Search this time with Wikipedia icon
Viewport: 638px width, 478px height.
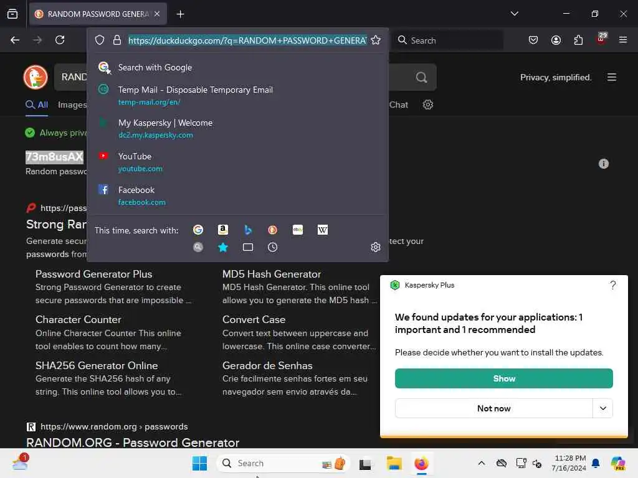pos(323,230)
